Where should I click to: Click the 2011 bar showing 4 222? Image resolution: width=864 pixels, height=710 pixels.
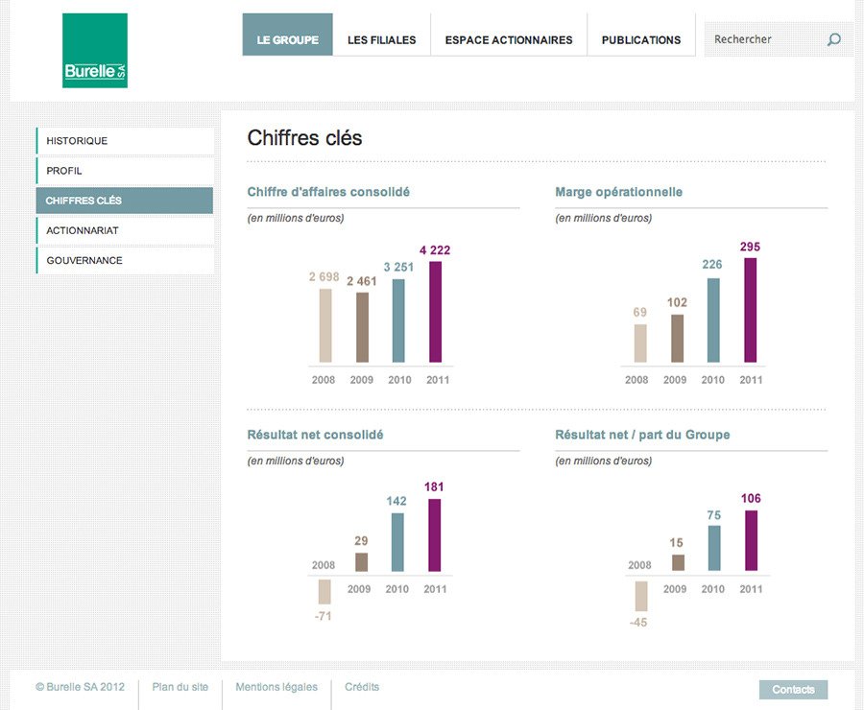pyautogui.click(x=435, y=313)
